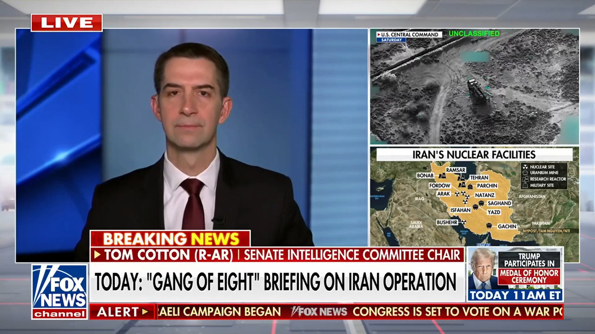This screenshot has width=595, height=334.
Task: Click the U.S. Central Command label
Action: (408, 34)
